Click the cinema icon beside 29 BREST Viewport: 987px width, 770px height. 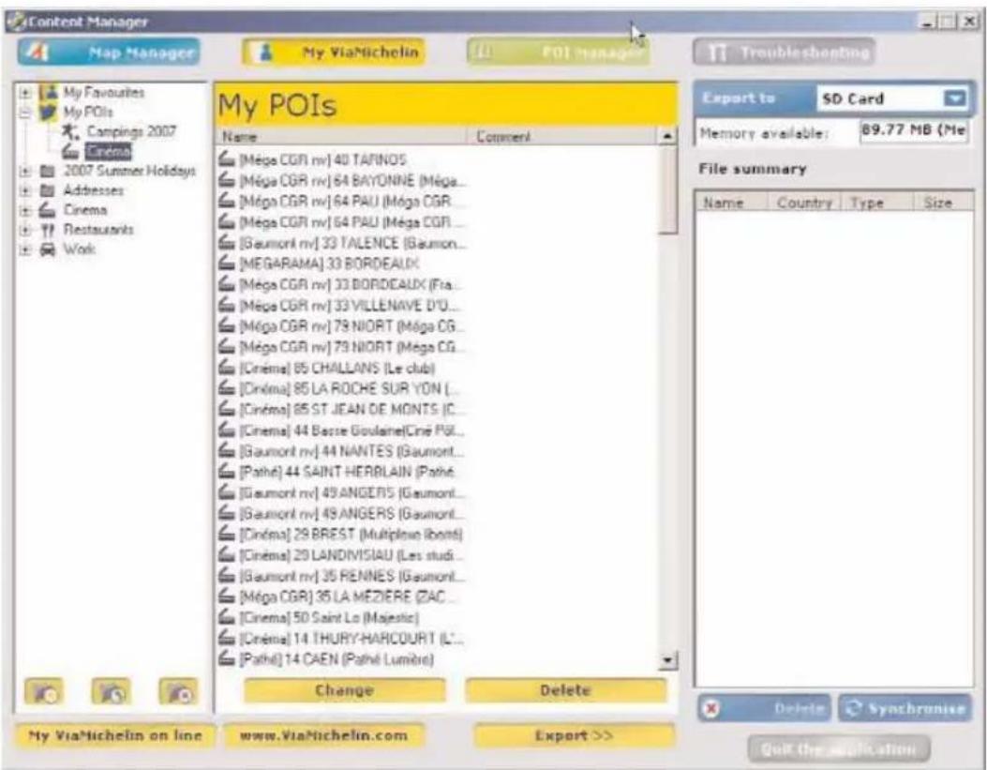coord(227,534)
